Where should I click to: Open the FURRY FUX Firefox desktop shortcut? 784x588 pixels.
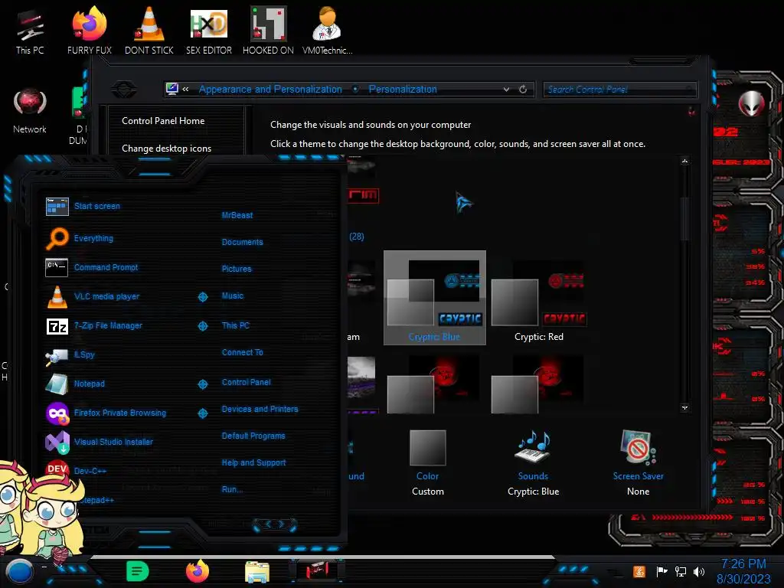[x=90, y=31]
